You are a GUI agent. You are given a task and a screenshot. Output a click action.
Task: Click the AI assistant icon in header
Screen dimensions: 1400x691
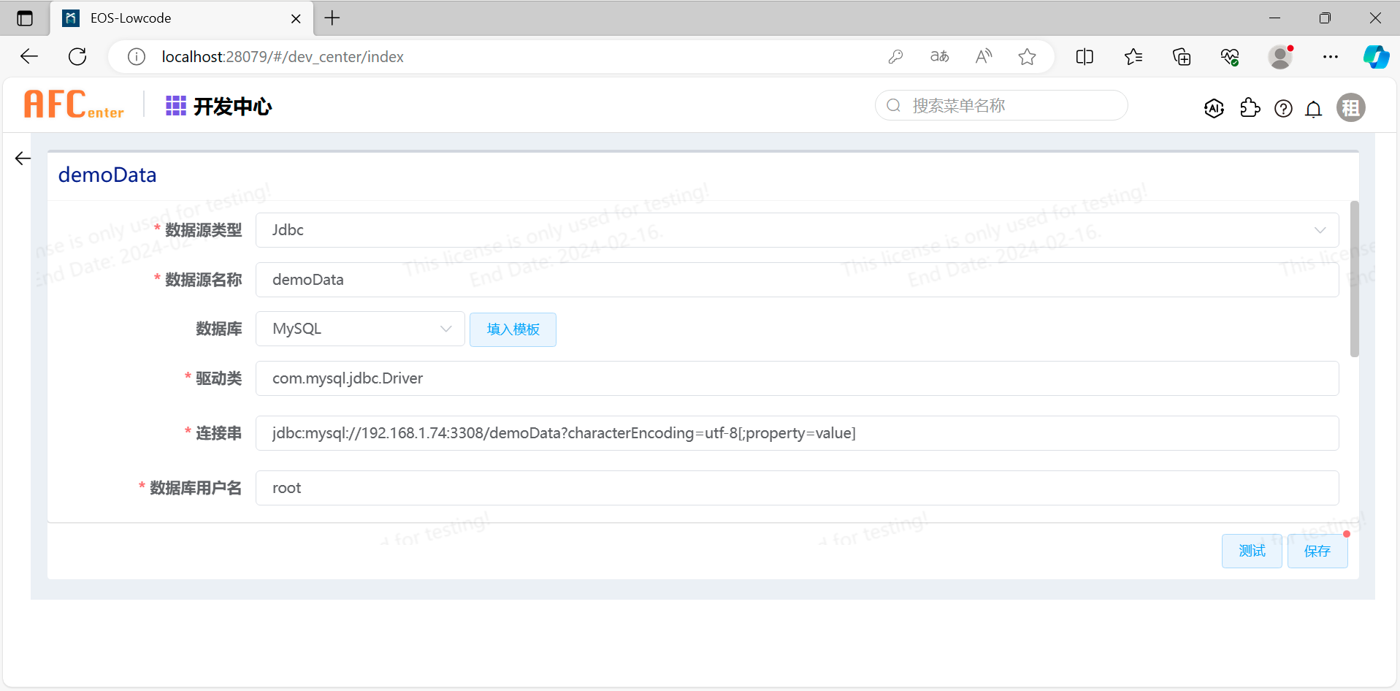coord(1214,108)
